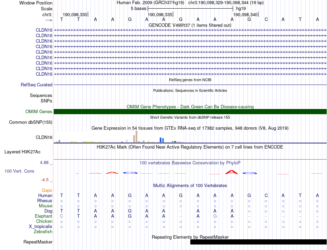Click the X_tropicalis alignment row label
Screen dimensions: 327x250
(x=41, y=227)
